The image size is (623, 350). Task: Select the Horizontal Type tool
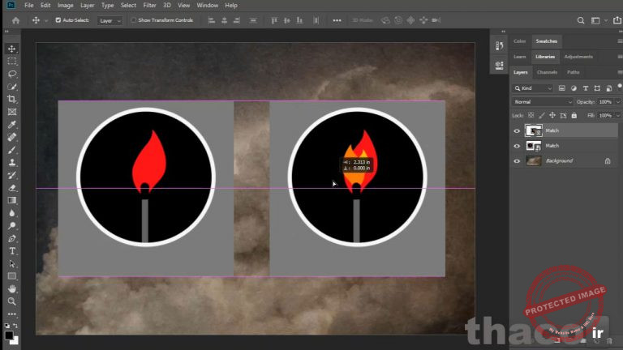[x=12, y=251]
